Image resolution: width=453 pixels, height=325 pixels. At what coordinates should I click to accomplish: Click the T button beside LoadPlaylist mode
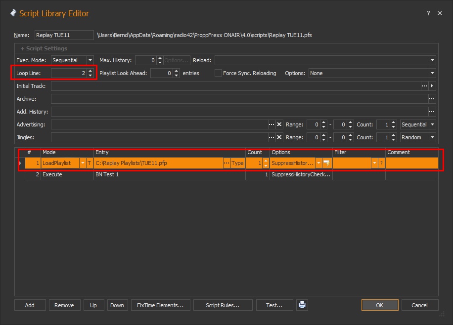(90, 163)
